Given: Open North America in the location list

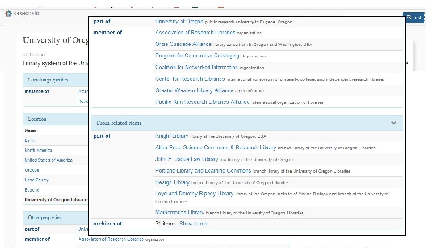Looking at the screenshot, I should [39, 150].
